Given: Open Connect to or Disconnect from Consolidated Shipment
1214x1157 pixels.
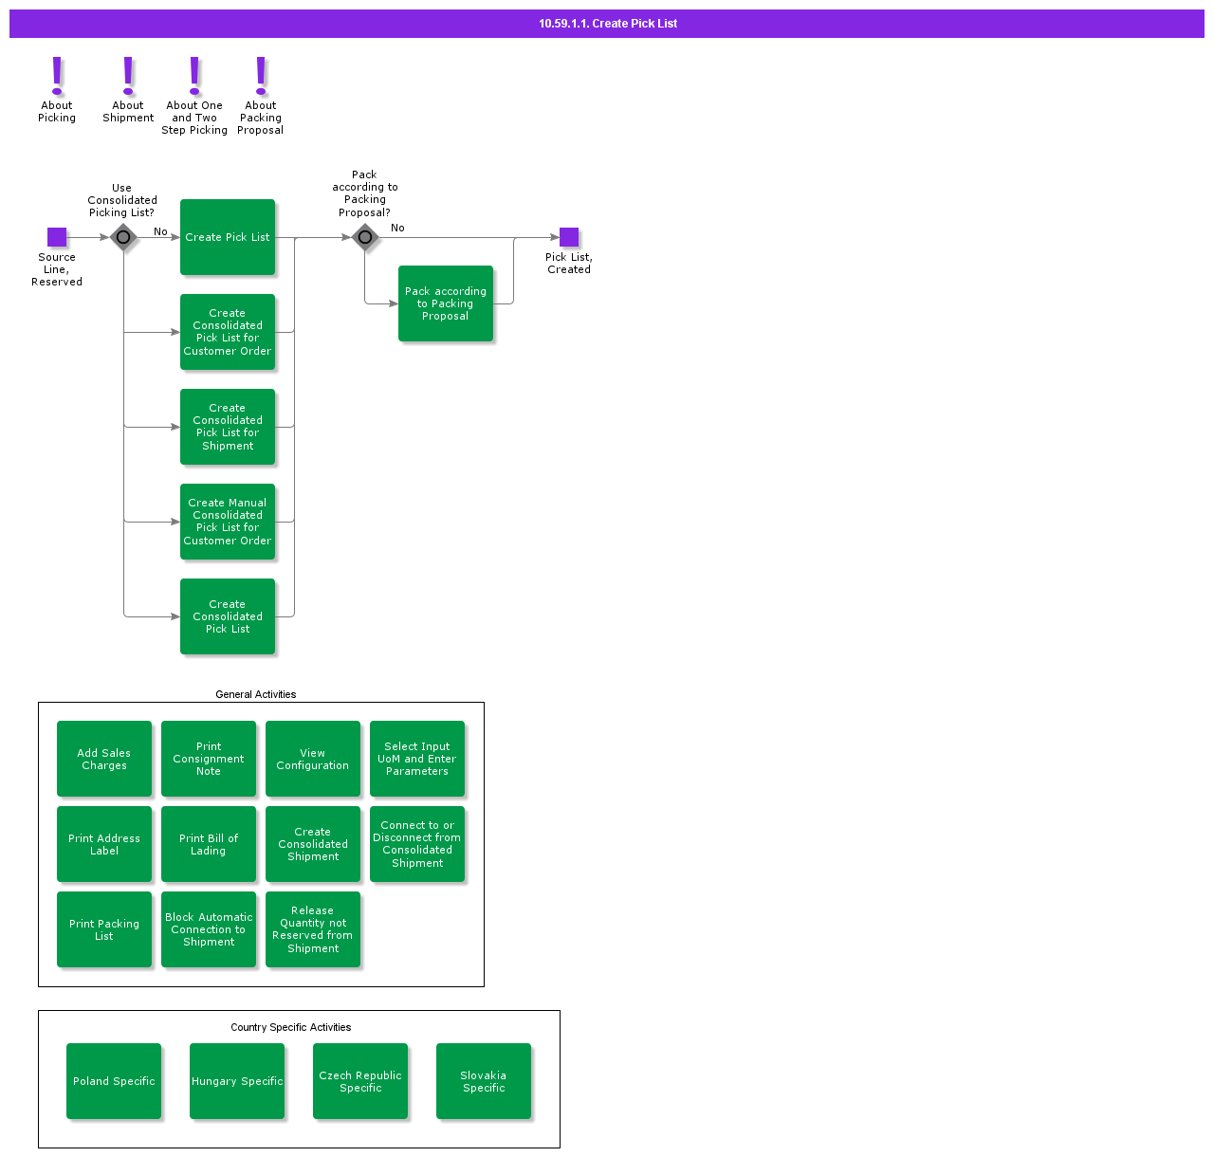Looking at the screenshot, I should click(417, 844).
